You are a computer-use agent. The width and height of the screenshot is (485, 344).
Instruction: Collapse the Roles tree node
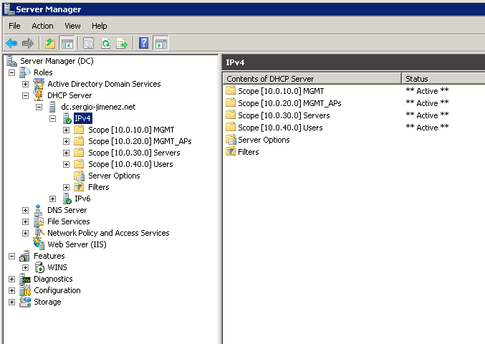click(11, 72)
